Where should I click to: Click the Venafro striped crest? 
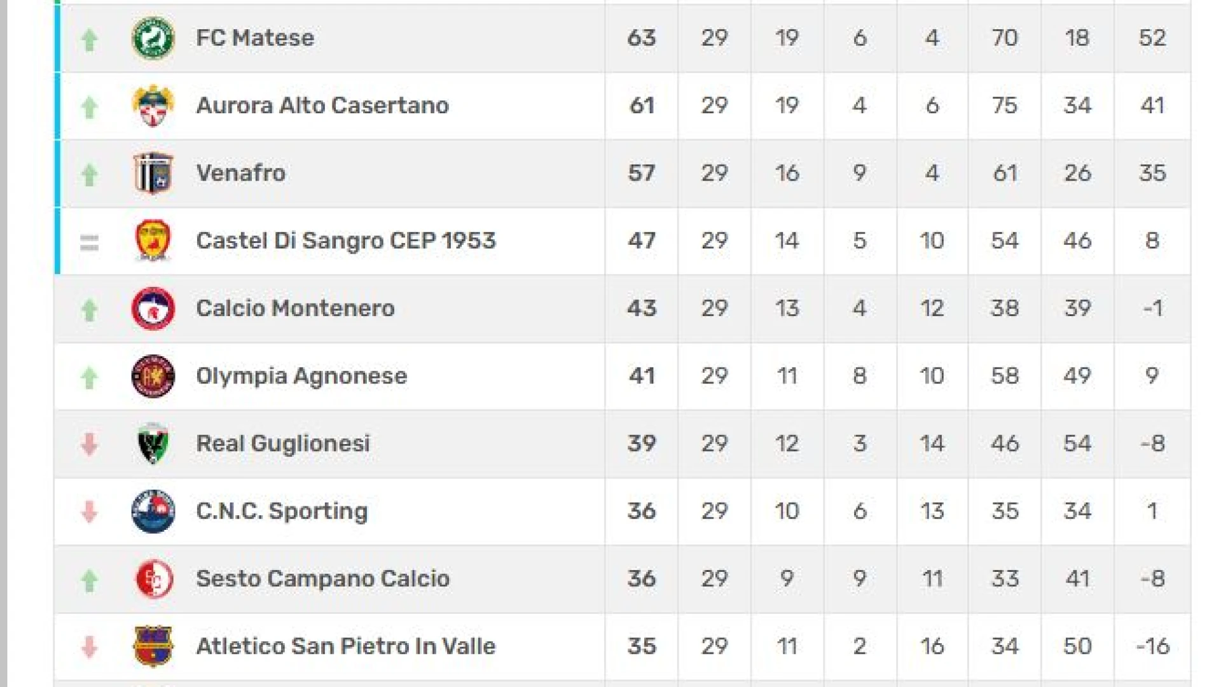[153, 173]
